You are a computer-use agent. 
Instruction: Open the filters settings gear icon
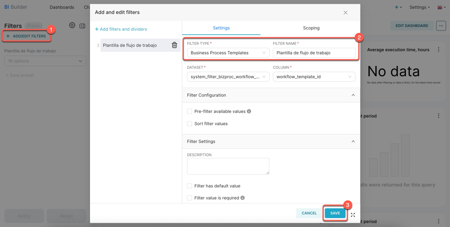(x=72, y=25)
